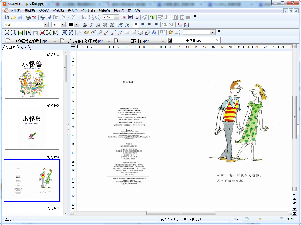Screen dimensions: 301x225
Task: Insert WordArt with the A icon
Action: (154, 32)
